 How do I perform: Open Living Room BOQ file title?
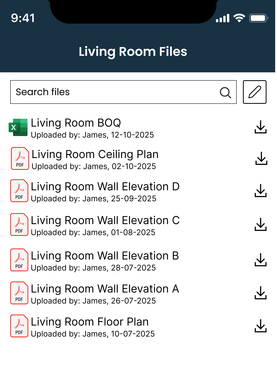pos(76,123)
